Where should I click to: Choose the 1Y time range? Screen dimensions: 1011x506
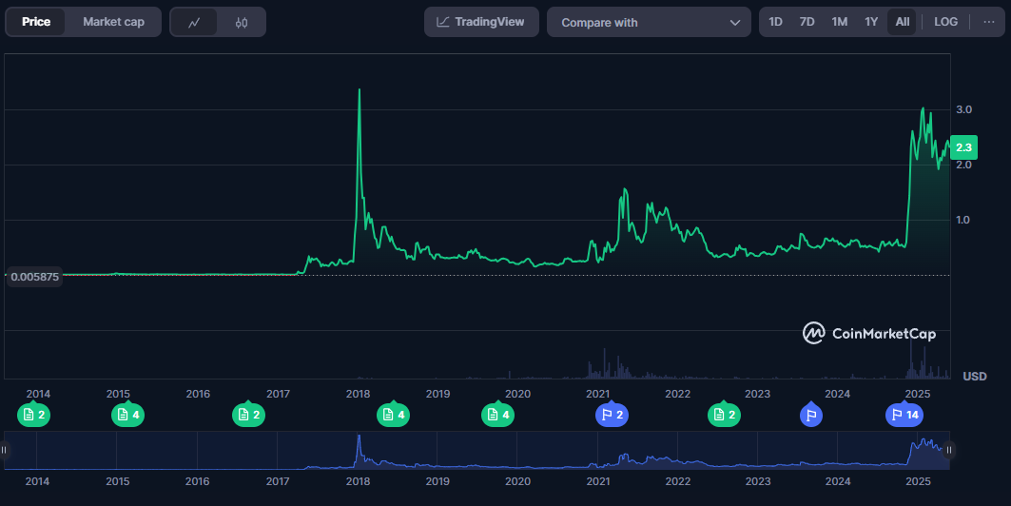[870, 22]
